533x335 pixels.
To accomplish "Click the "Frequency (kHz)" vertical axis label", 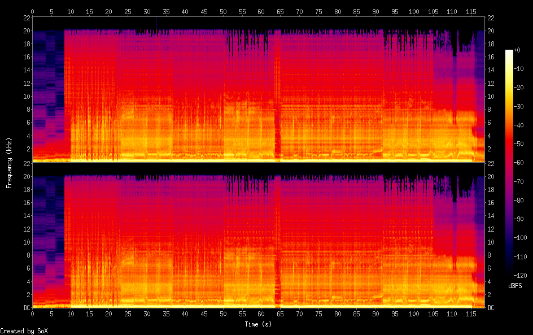I will click(x=9, y=163).
